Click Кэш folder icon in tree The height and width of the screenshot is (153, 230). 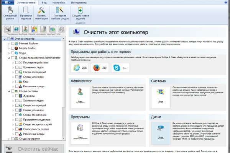[x=20, y=81]
